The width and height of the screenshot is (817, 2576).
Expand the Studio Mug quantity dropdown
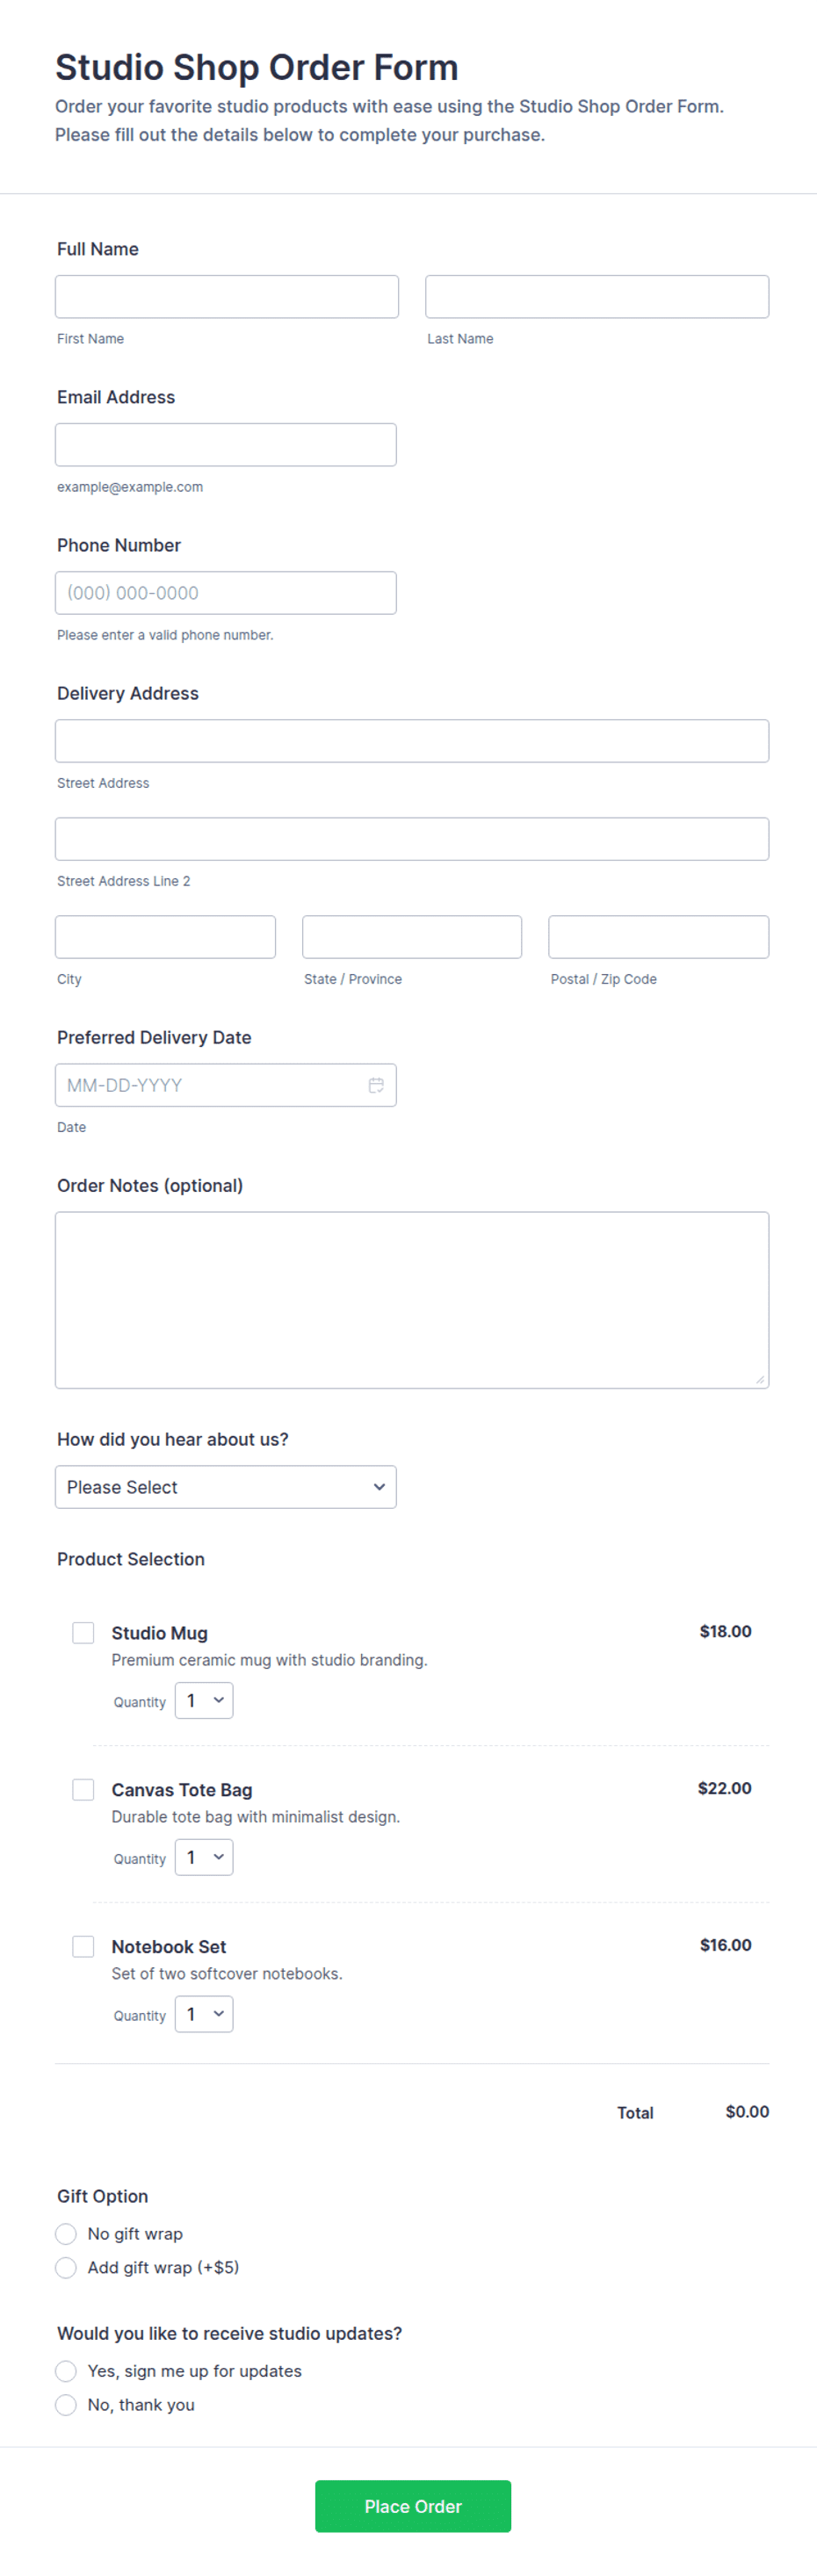point(204,1701)
